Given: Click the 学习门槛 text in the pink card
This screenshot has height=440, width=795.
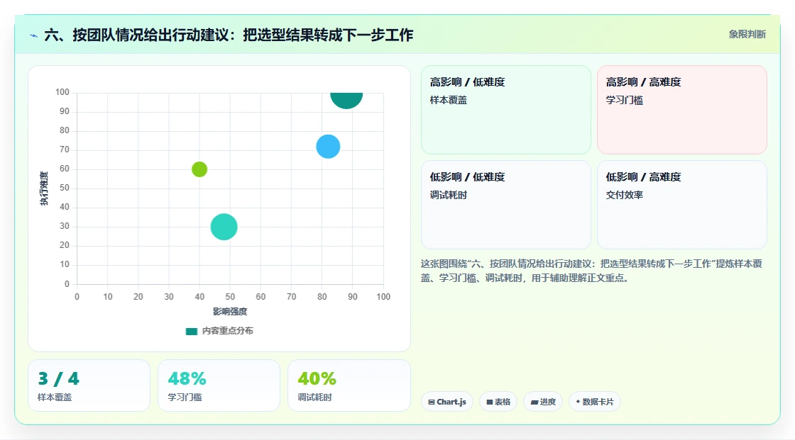Looking at the screenshot, I should click(x=624, y=100).
